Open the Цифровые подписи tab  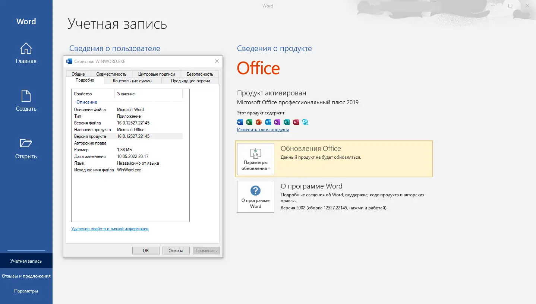click(157, 74)
